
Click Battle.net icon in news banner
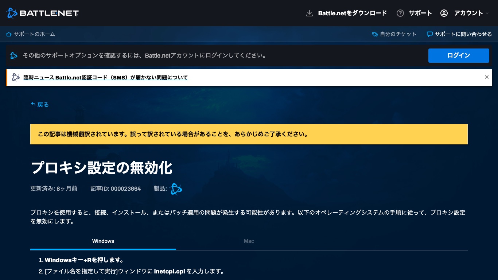point(15,77)
